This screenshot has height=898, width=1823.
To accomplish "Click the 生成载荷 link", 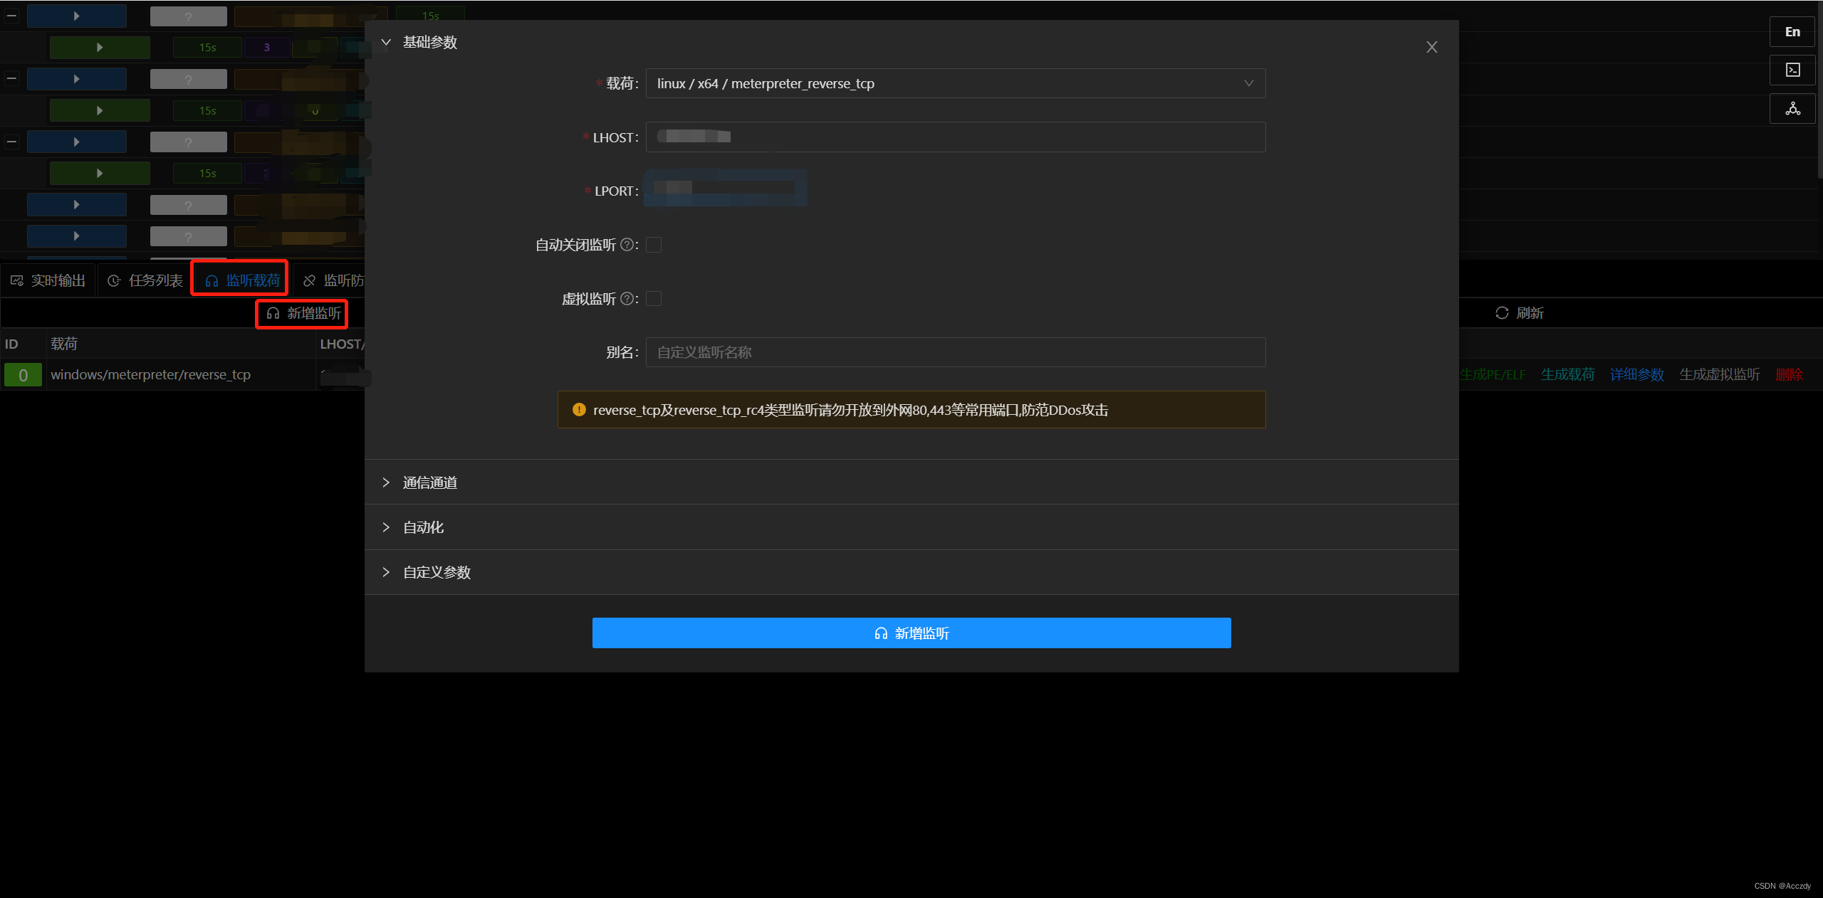I will [x=1567, y=374].
